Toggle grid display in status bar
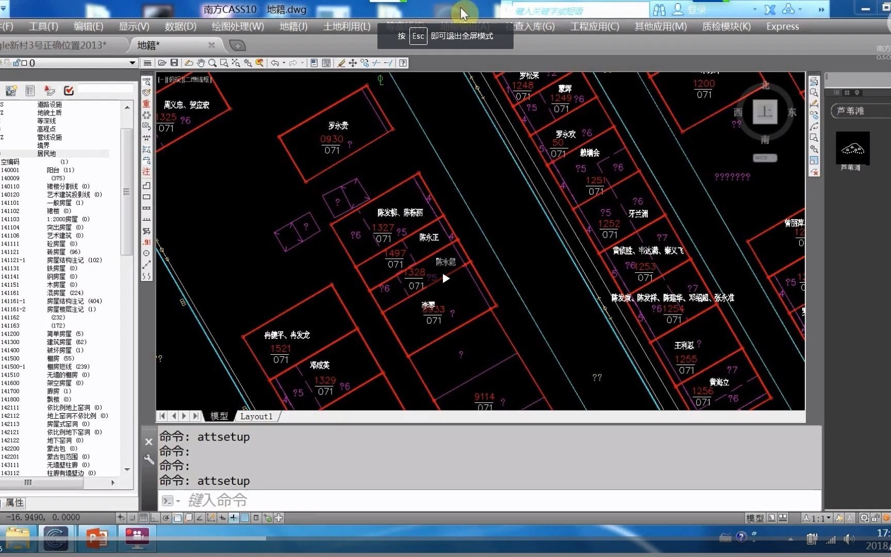Screen dimensions: 891x557 tap(143, 518)
